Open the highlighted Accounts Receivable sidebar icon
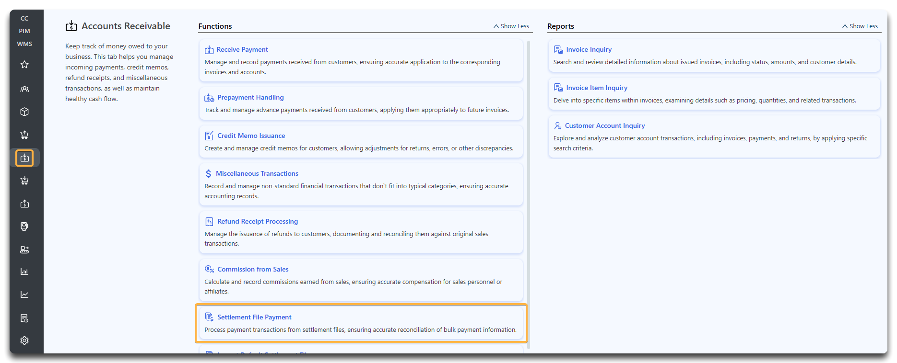Viewport: 897px width, 363px height. point(24,158)
